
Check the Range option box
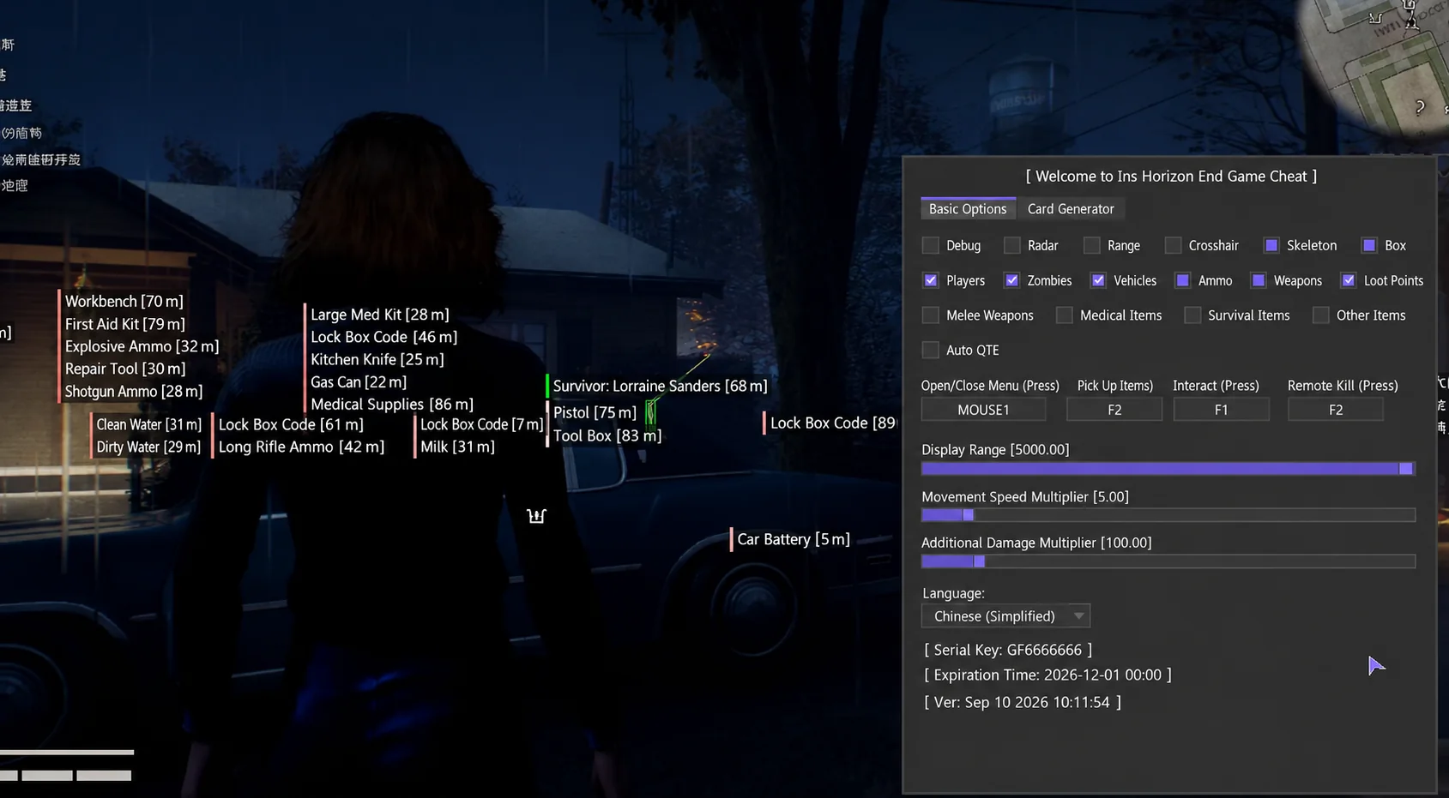(1091, 245)
